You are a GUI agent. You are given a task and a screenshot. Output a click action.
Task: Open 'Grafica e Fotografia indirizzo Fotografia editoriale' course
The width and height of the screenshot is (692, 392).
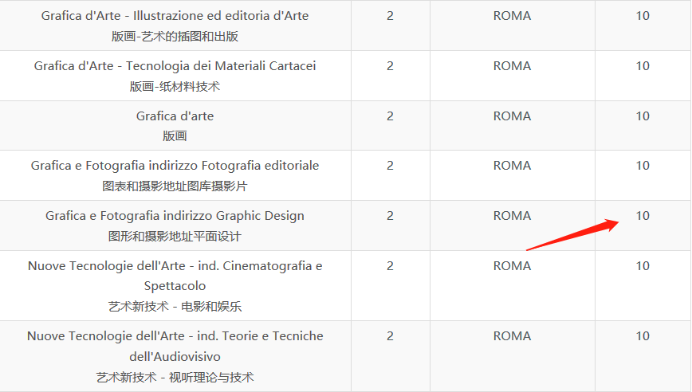coord(175,166)
